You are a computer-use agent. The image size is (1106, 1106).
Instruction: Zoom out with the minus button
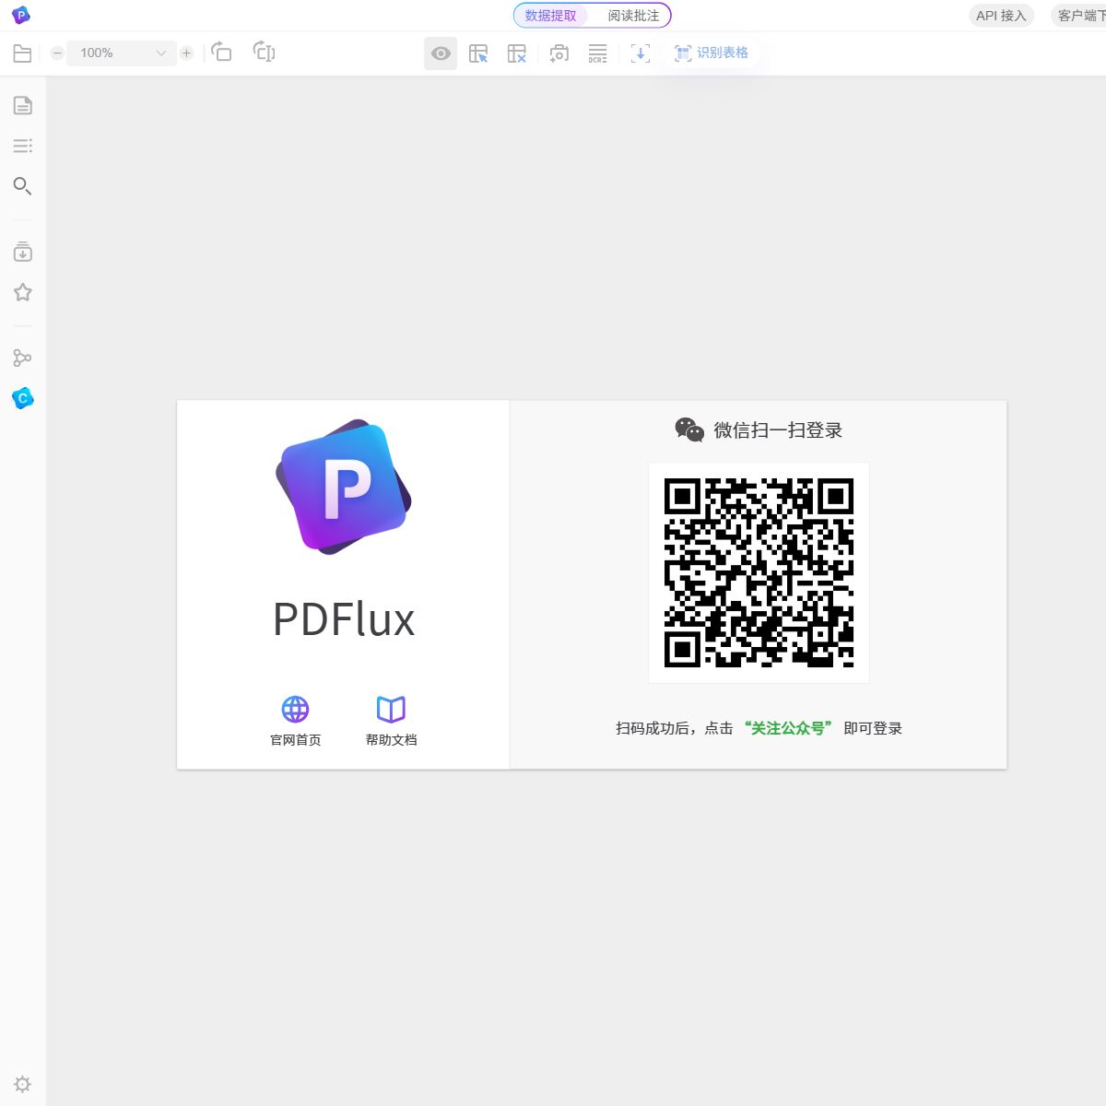[x=57, y=53]
